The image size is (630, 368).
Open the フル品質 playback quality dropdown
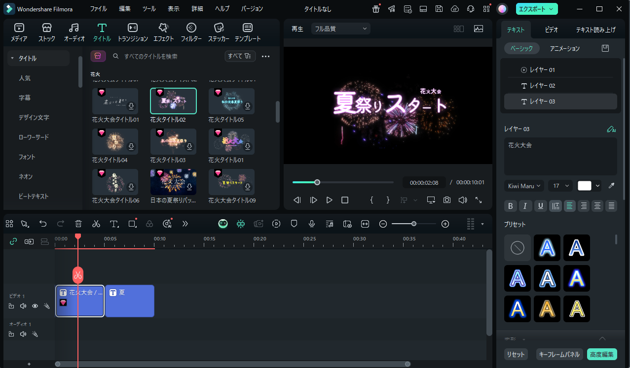tap(340, 29)
